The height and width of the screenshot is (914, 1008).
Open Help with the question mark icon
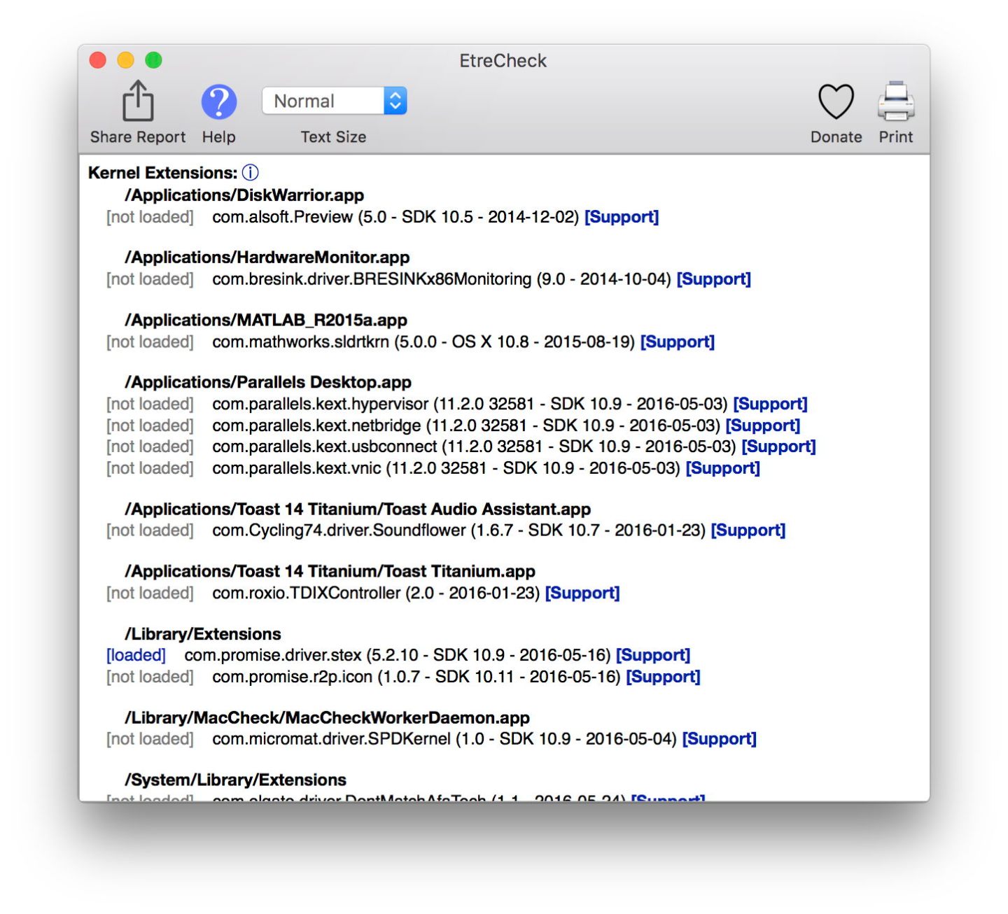point(219,102)
